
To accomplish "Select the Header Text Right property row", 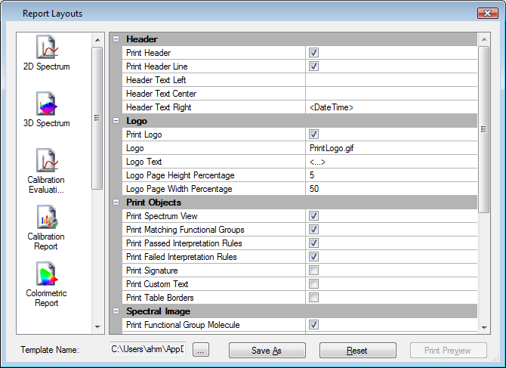I will (x=214, y=107).
